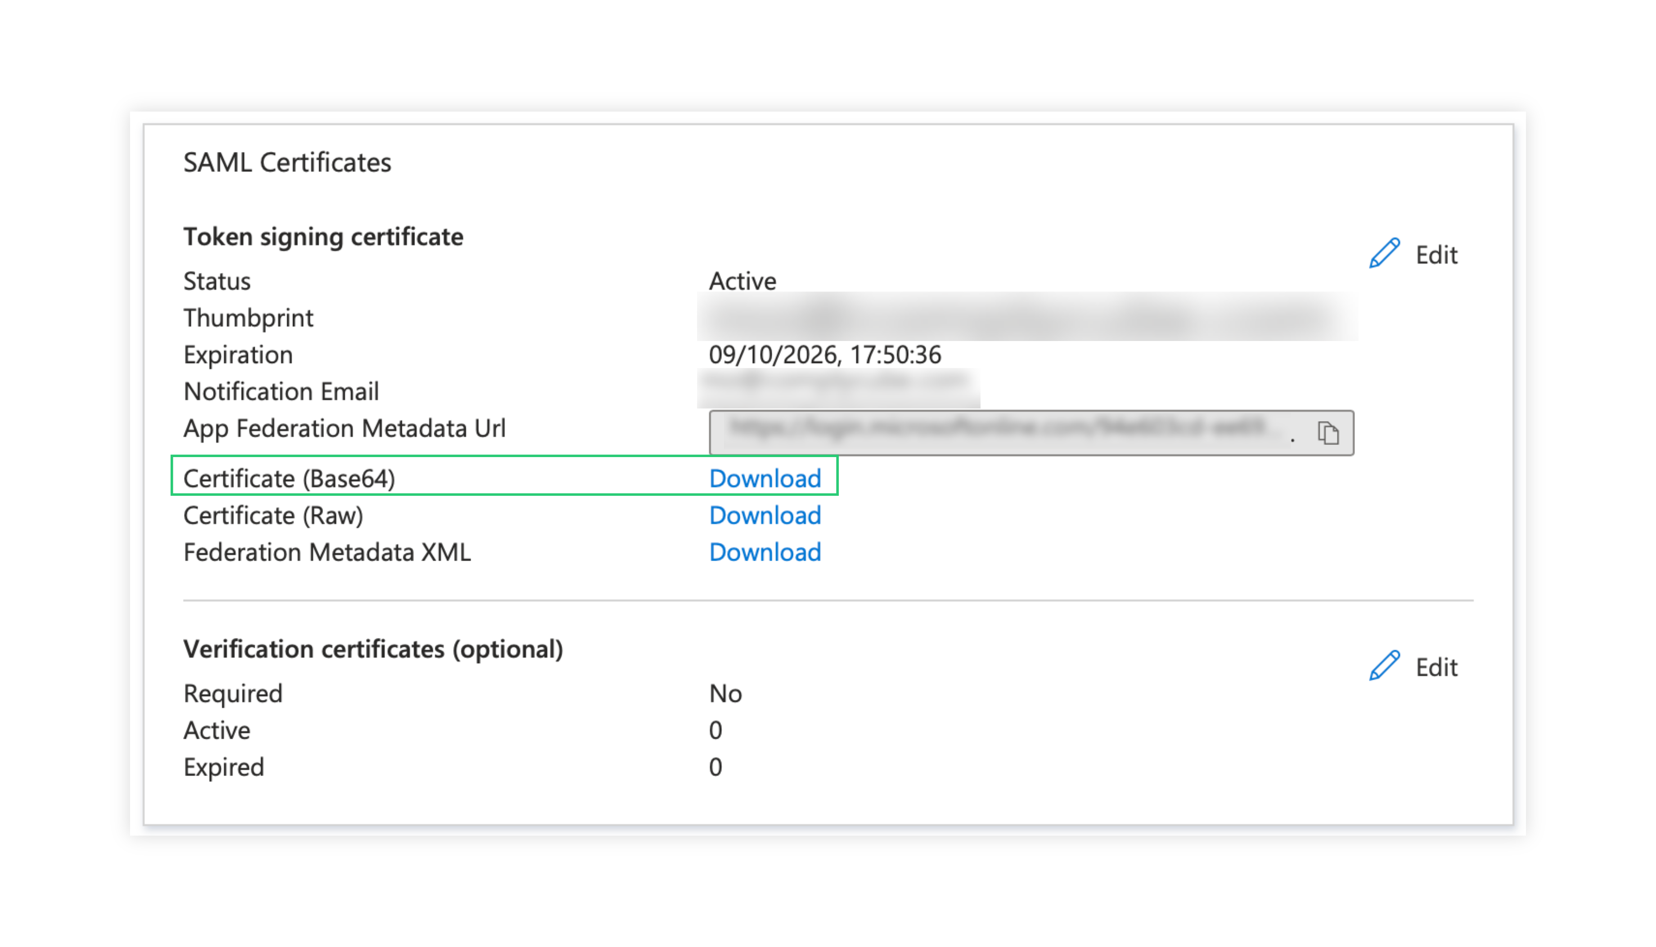Download the Certificate (Raw)
Viewport: 1656px width, 947px height.
(765, 516)
